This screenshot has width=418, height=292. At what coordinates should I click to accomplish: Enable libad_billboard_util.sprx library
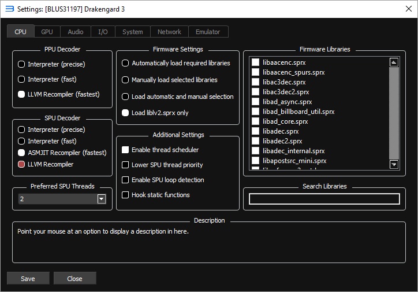click(x=255, y=111)
